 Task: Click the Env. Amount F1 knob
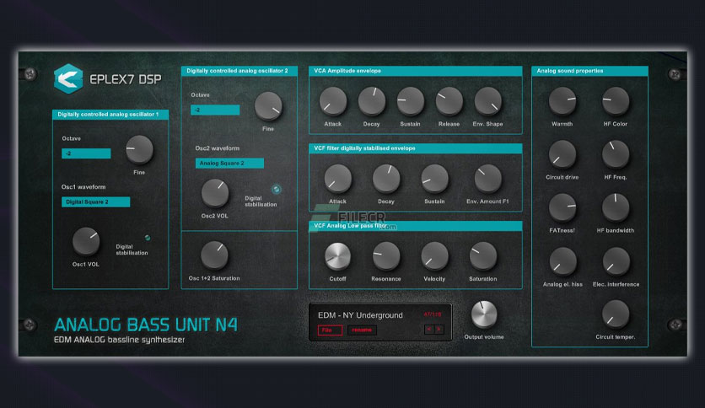click(487, 179)
